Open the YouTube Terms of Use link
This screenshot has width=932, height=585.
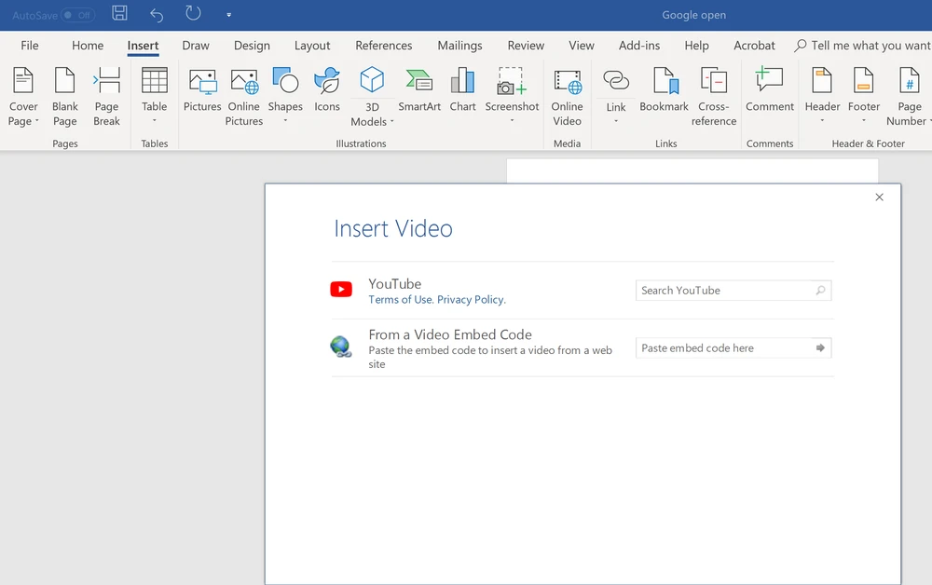(401, 300)
